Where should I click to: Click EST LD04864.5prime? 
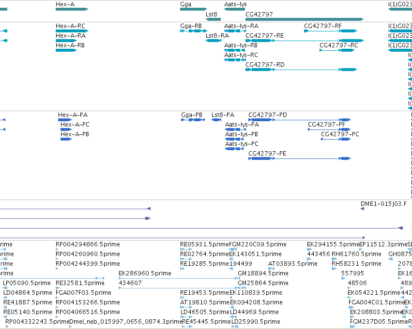[x=5, y=298]
